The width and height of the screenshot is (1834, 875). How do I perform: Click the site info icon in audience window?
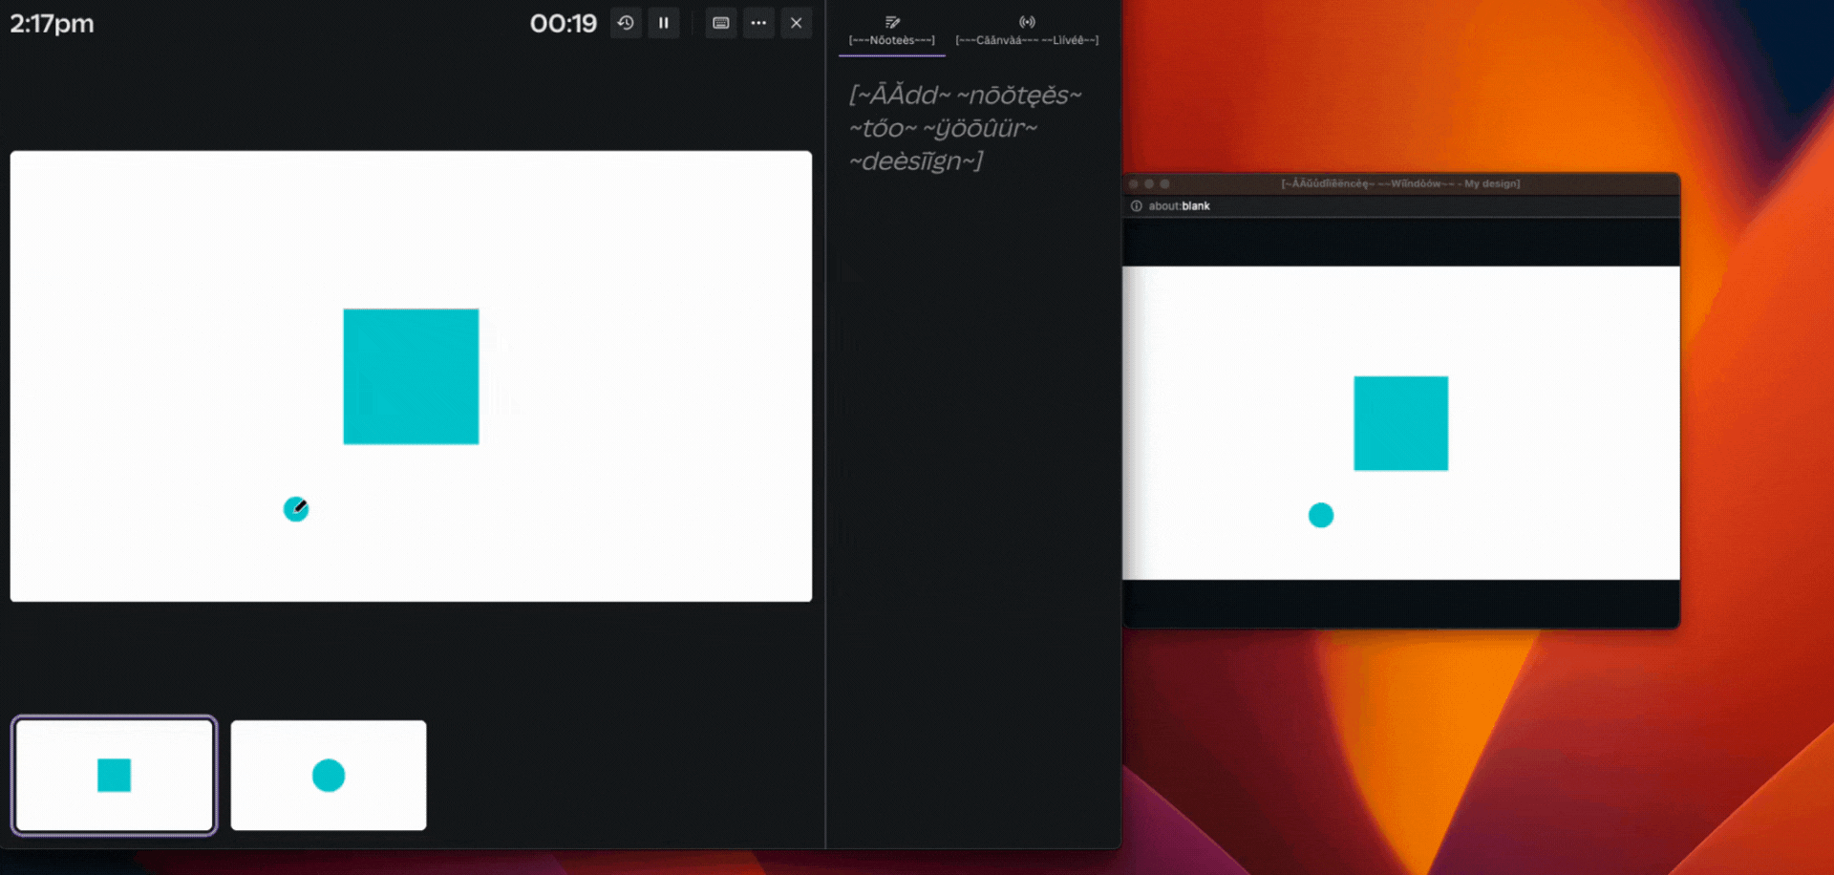1137,206
